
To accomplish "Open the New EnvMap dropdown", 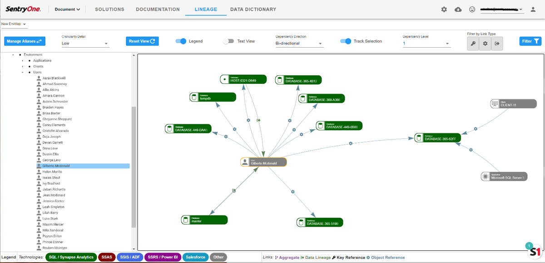I will [14, 24].
